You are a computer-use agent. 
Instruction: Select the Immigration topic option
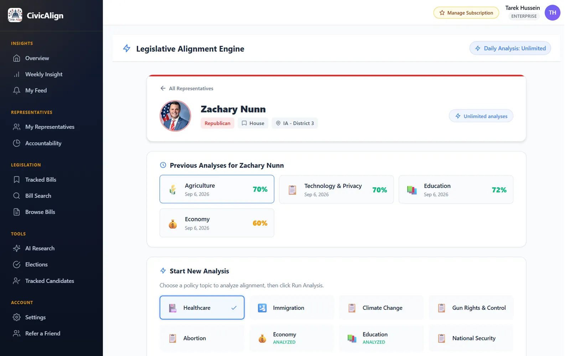(x=292, y=308)
